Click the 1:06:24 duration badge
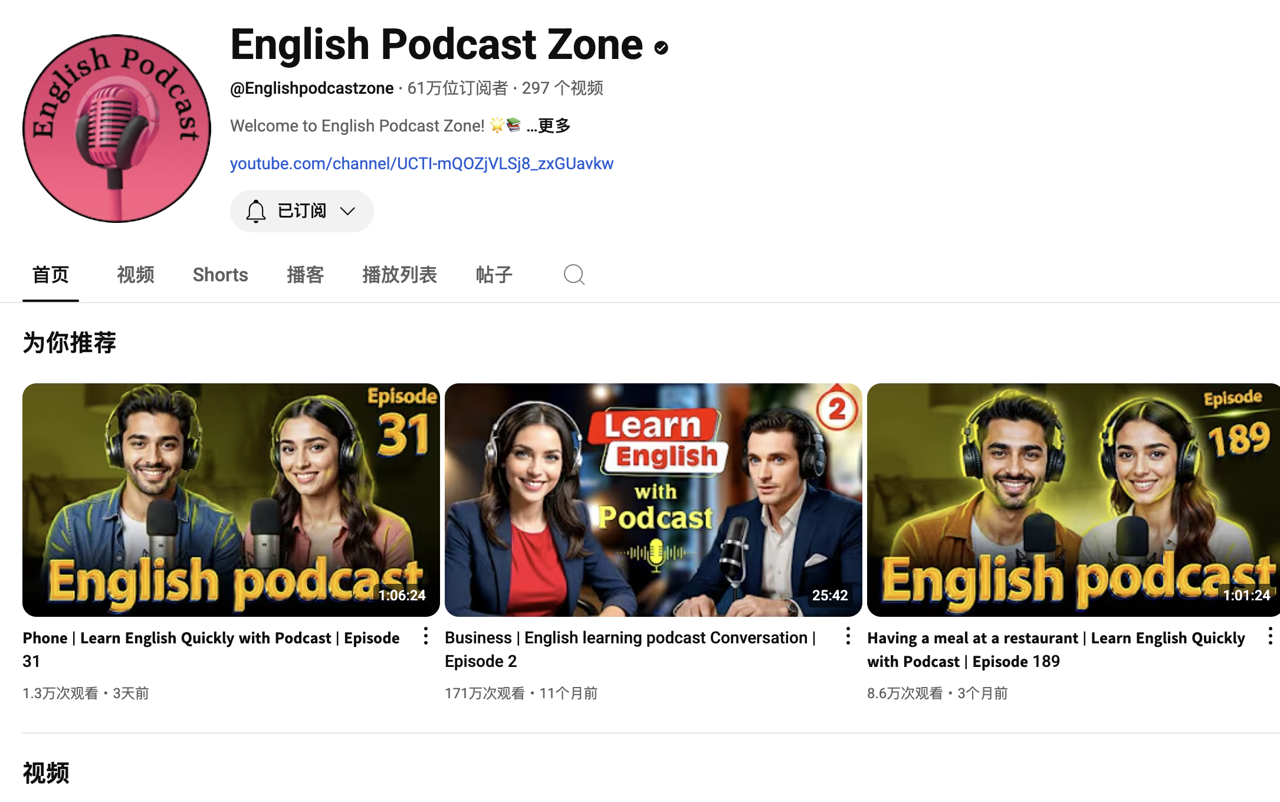This screenshot has width=1280, height=802. click(402, 596)
